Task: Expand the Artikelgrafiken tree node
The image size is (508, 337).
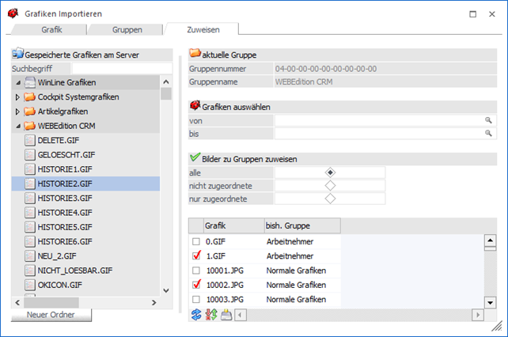Action: pyautogui.click(x=18, y=112)
